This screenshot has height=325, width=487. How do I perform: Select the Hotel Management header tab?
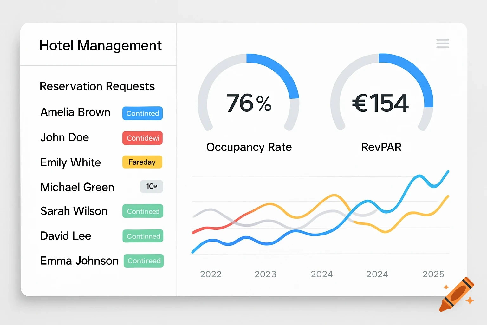point(101,45)
